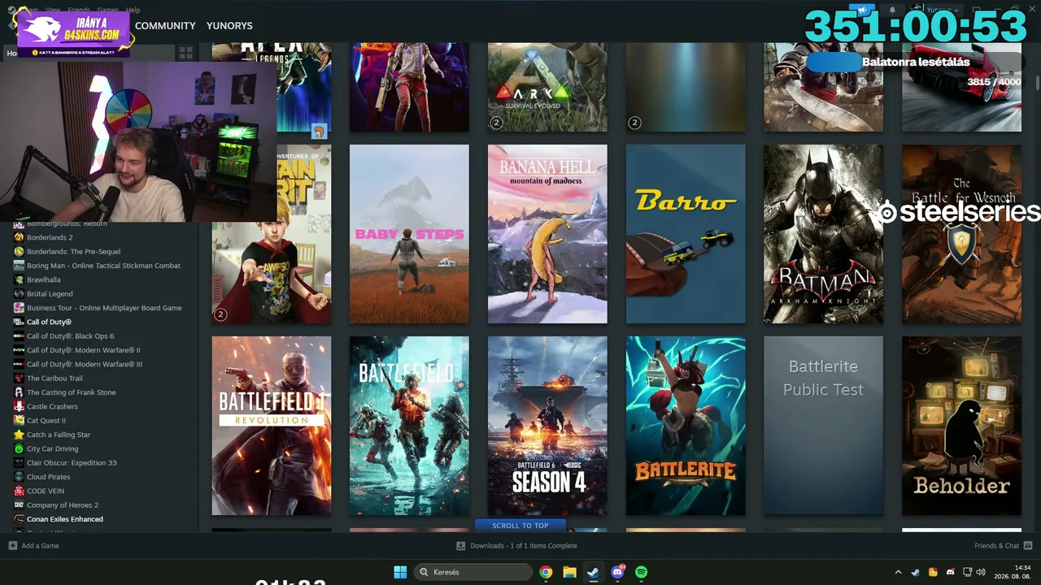
Task: Open the Baby Steps game cover
Action: (409, 234)
